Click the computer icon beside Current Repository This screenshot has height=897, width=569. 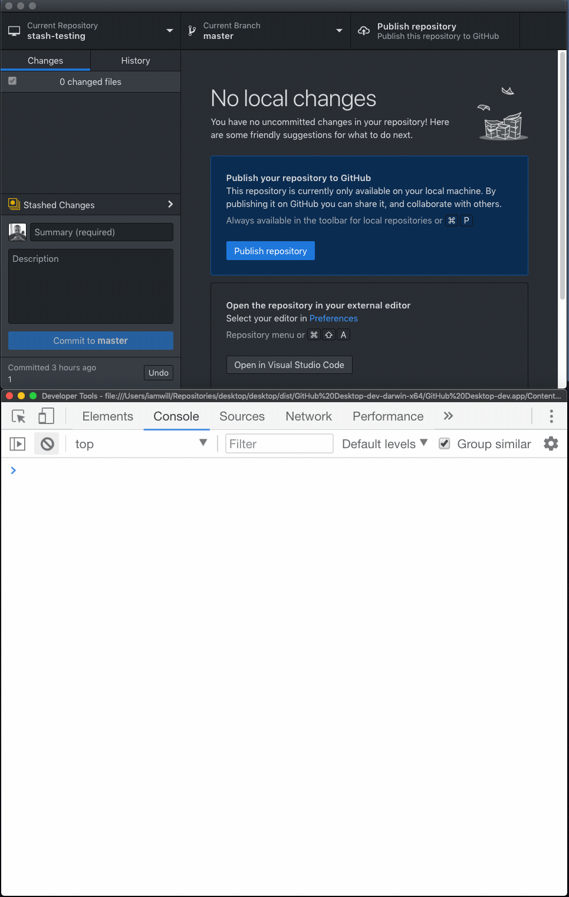pyautogui.click(x=14, y=30)
